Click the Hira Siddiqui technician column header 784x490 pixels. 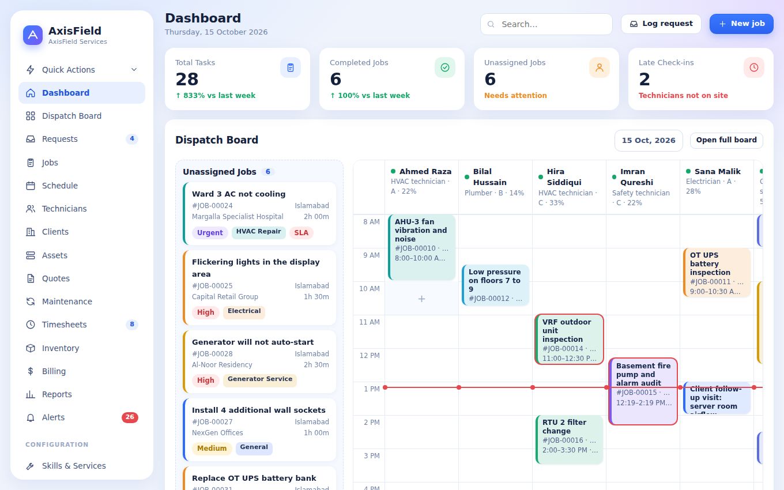tap(569, 187)
